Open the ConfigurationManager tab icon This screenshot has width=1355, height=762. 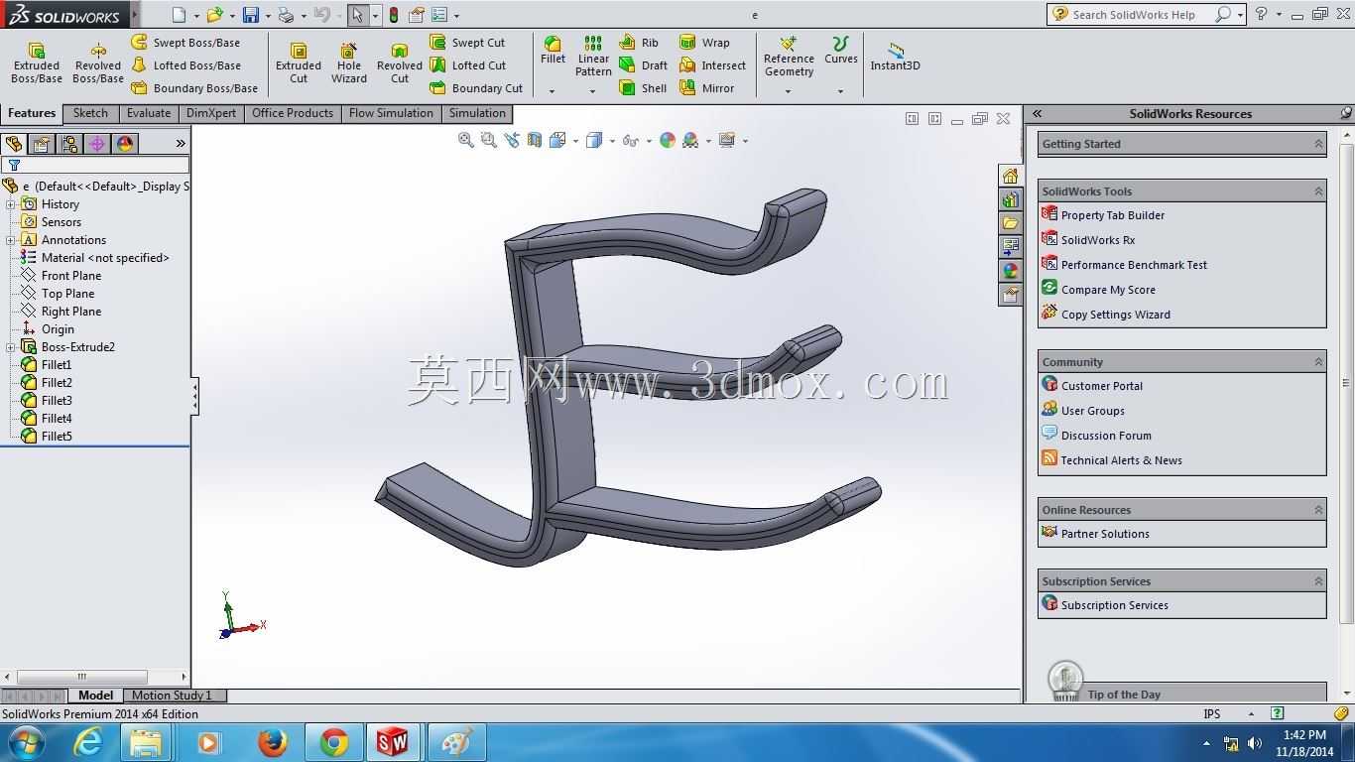point(69,144)
